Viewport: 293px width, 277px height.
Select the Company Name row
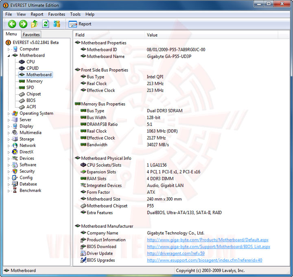pos(181,233)
